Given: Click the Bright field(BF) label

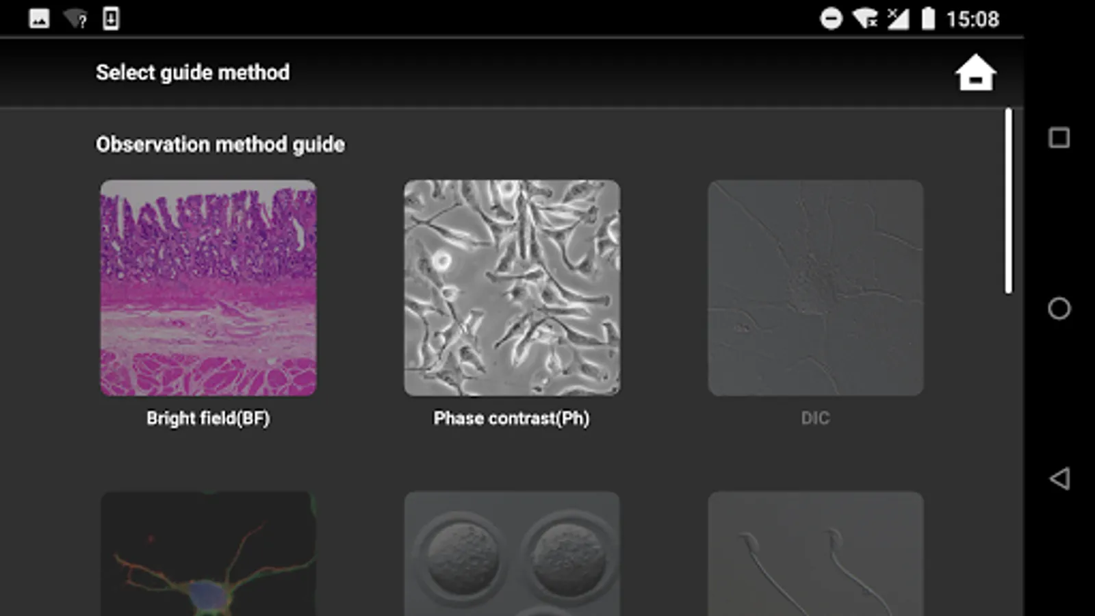Looking at the screenshot, I should click(208, 418).
